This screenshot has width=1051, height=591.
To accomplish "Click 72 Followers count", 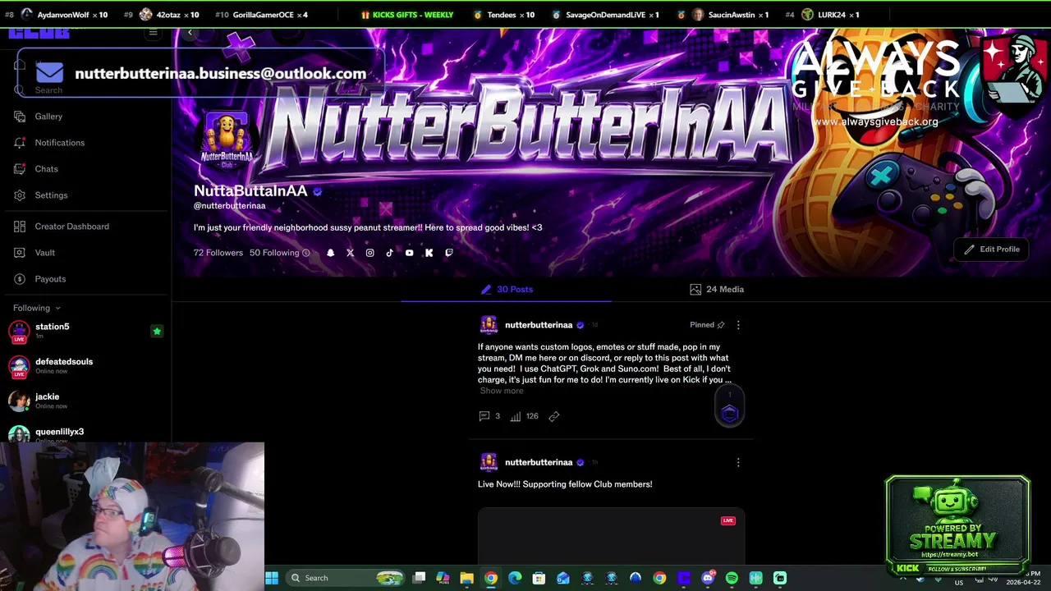I will click(x=218, y=253).
